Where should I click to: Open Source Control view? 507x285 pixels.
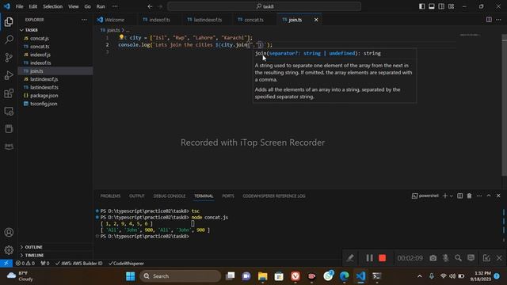pyautogui.click(x=9, y=58)
